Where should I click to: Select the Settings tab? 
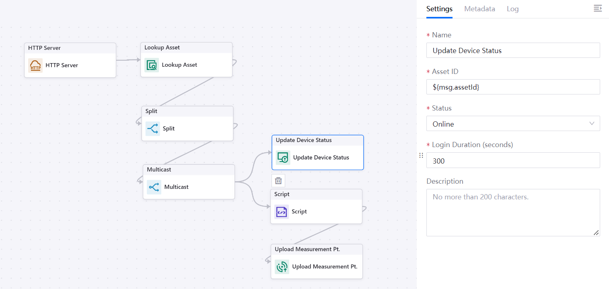(x=439, y=9)
